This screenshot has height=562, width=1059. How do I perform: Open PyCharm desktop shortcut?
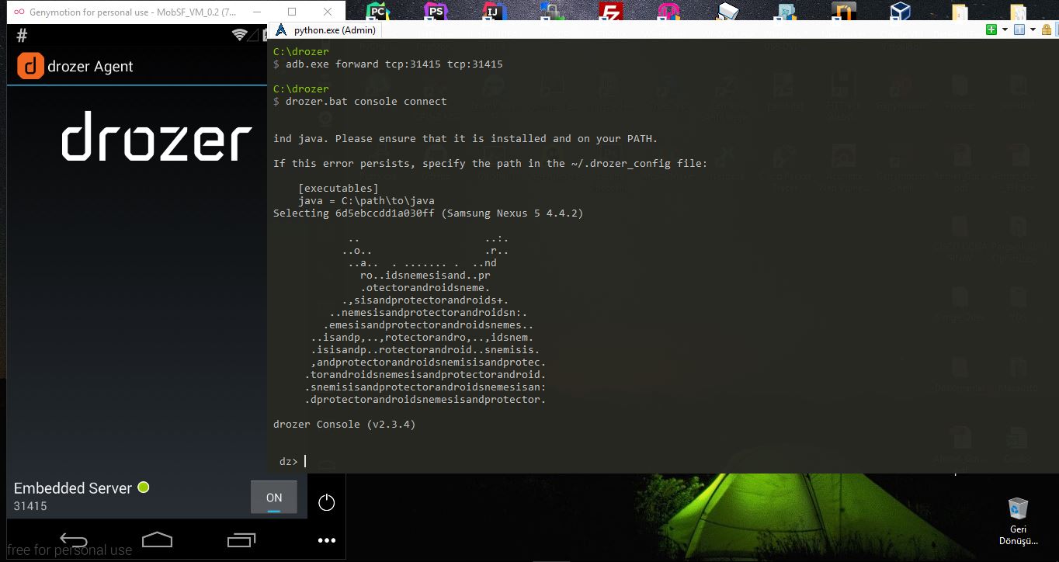click(378, 13)
